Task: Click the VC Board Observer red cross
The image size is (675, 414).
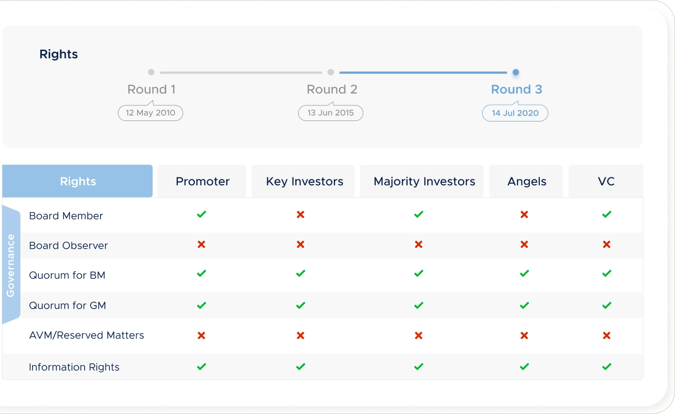Action: click(606, 244)
